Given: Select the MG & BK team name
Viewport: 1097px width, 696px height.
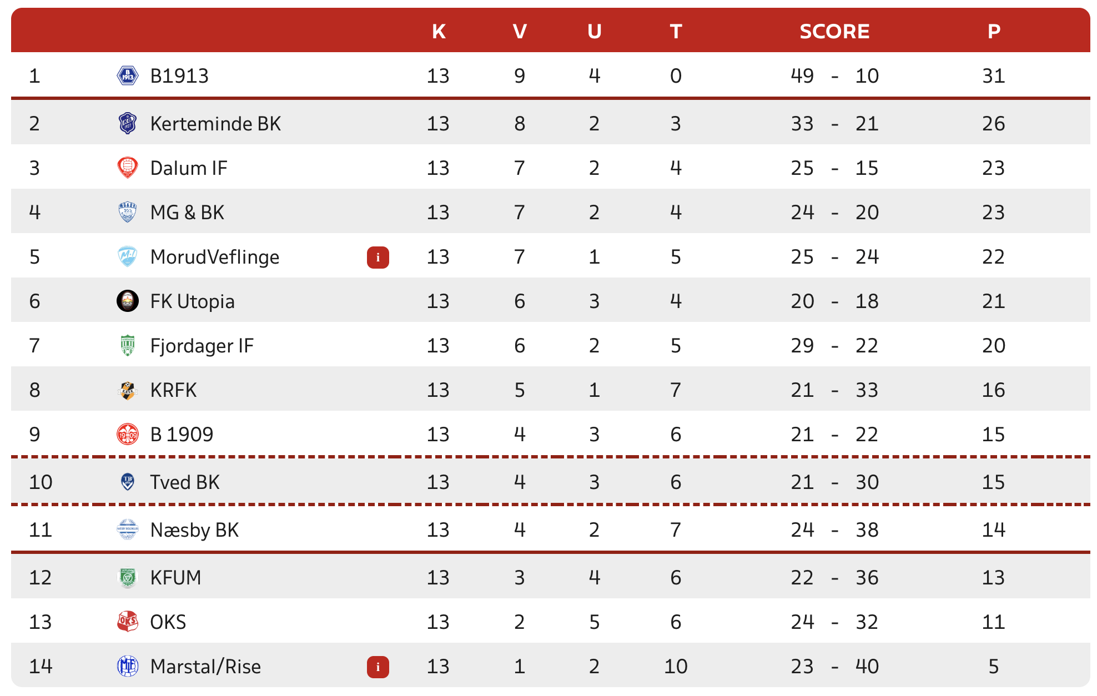Looking at the screenshot, I should coord(187,212).
